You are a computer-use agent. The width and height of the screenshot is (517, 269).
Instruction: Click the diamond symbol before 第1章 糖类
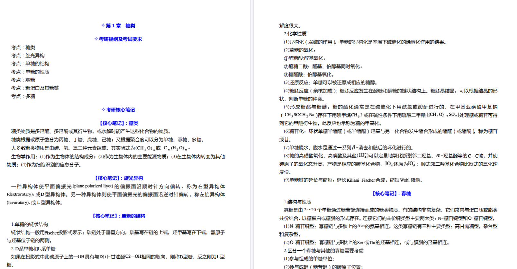pyautogui.click(x=103, y=25)
